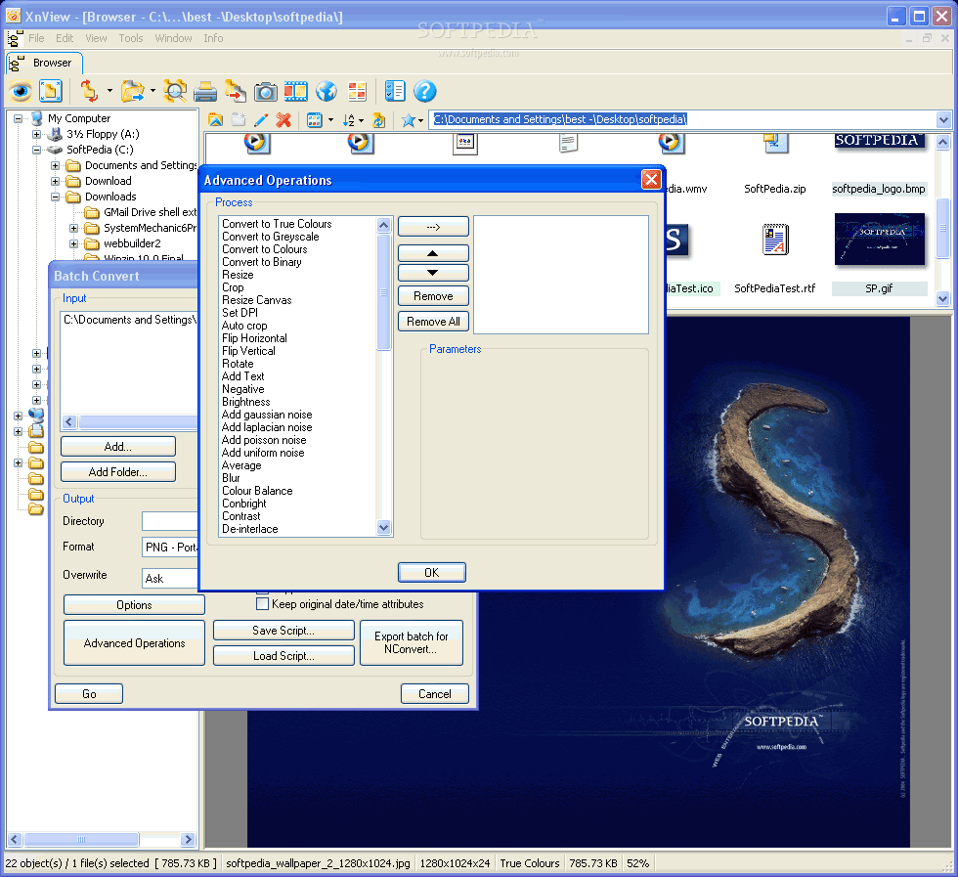Switch to the Browser tab
This screenshot has width=958, height=877.
[44, 63]
